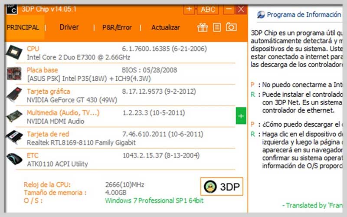Click the ETC mouse icon
The image size is (347, 217).
pos(14,158)
